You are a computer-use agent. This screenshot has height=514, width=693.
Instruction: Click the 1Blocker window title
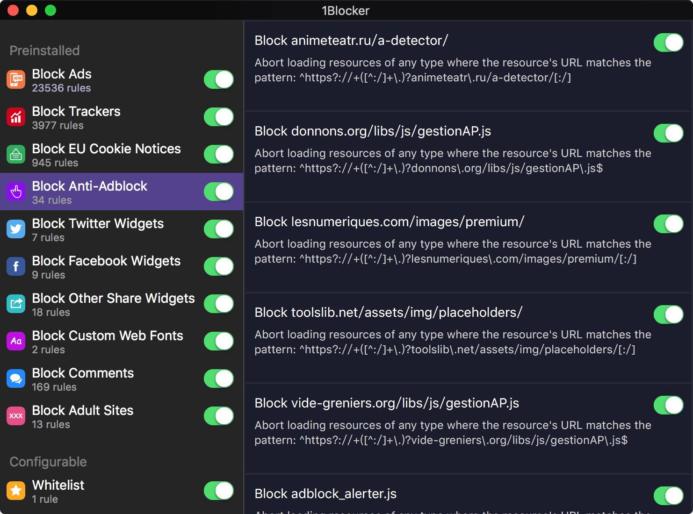click(x=346, y=11)
